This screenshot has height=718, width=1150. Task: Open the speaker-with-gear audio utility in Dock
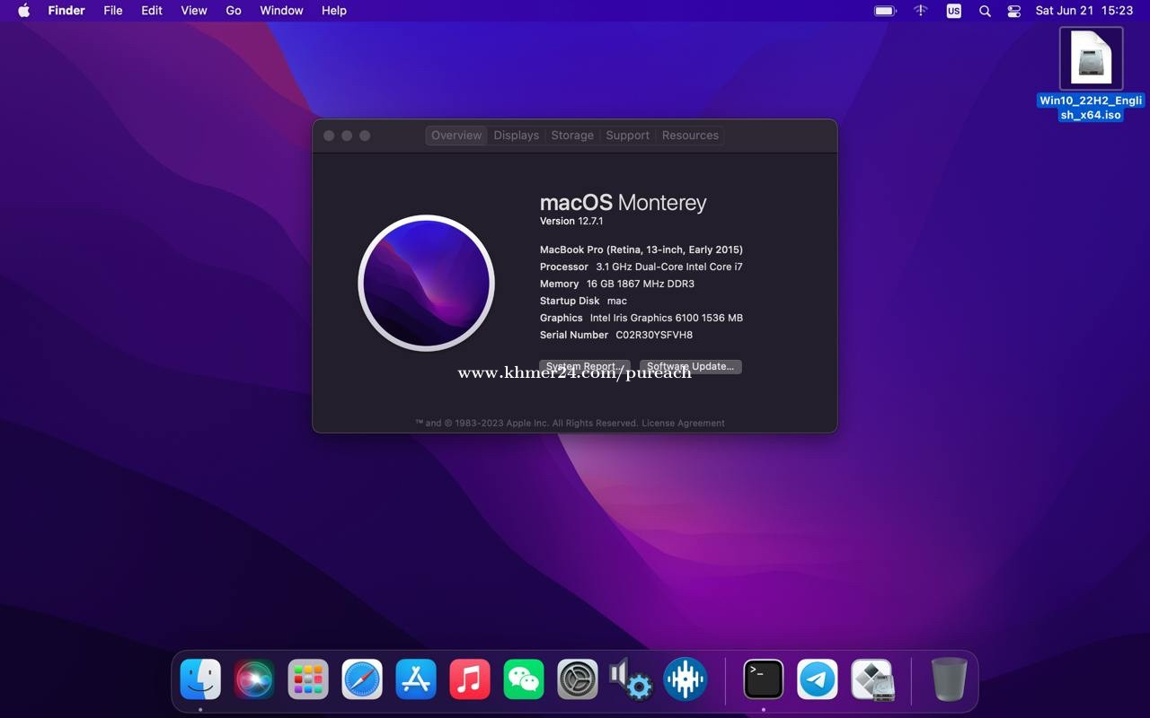[x=631, y=679]
